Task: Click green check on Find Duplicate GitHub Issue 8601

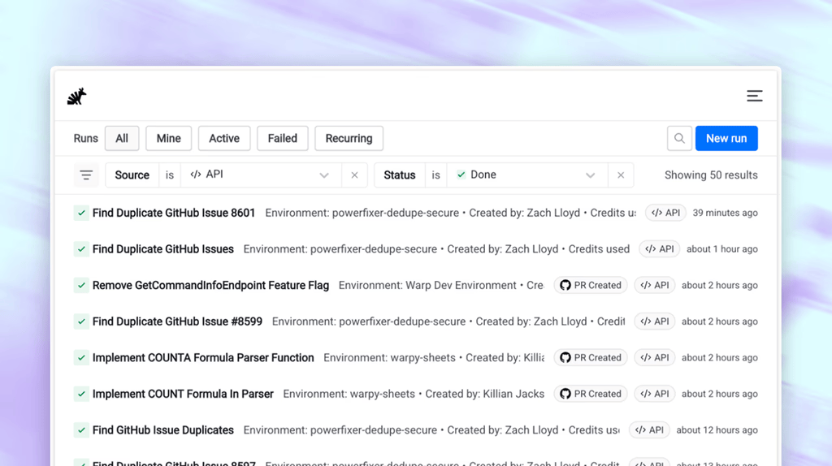Action: [81, 214]
